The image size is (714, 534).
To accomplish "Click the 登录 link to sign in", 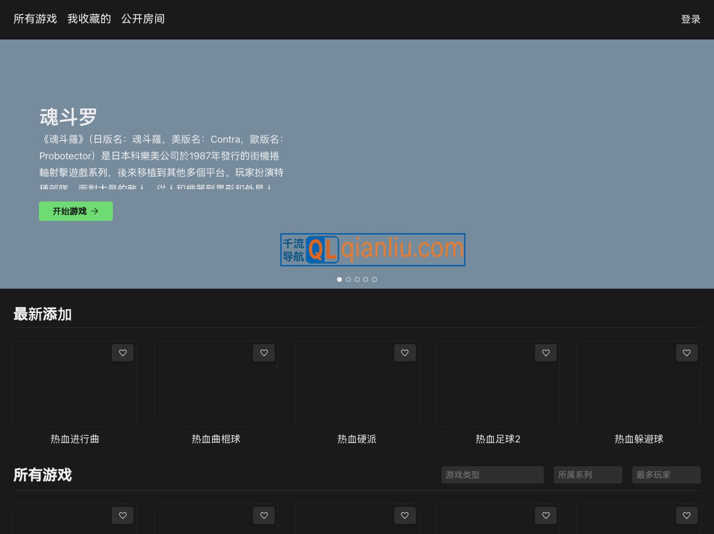I will coord(691,19).
